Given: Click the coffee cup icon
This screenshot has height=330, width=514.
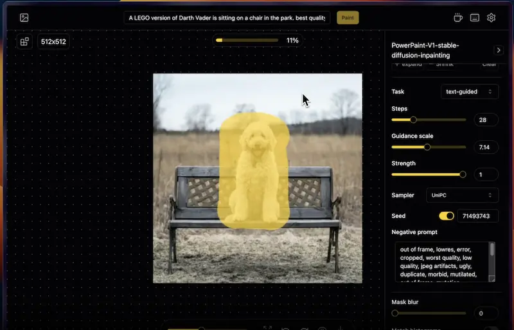Looking at the screenshot, I should point(458,18).
